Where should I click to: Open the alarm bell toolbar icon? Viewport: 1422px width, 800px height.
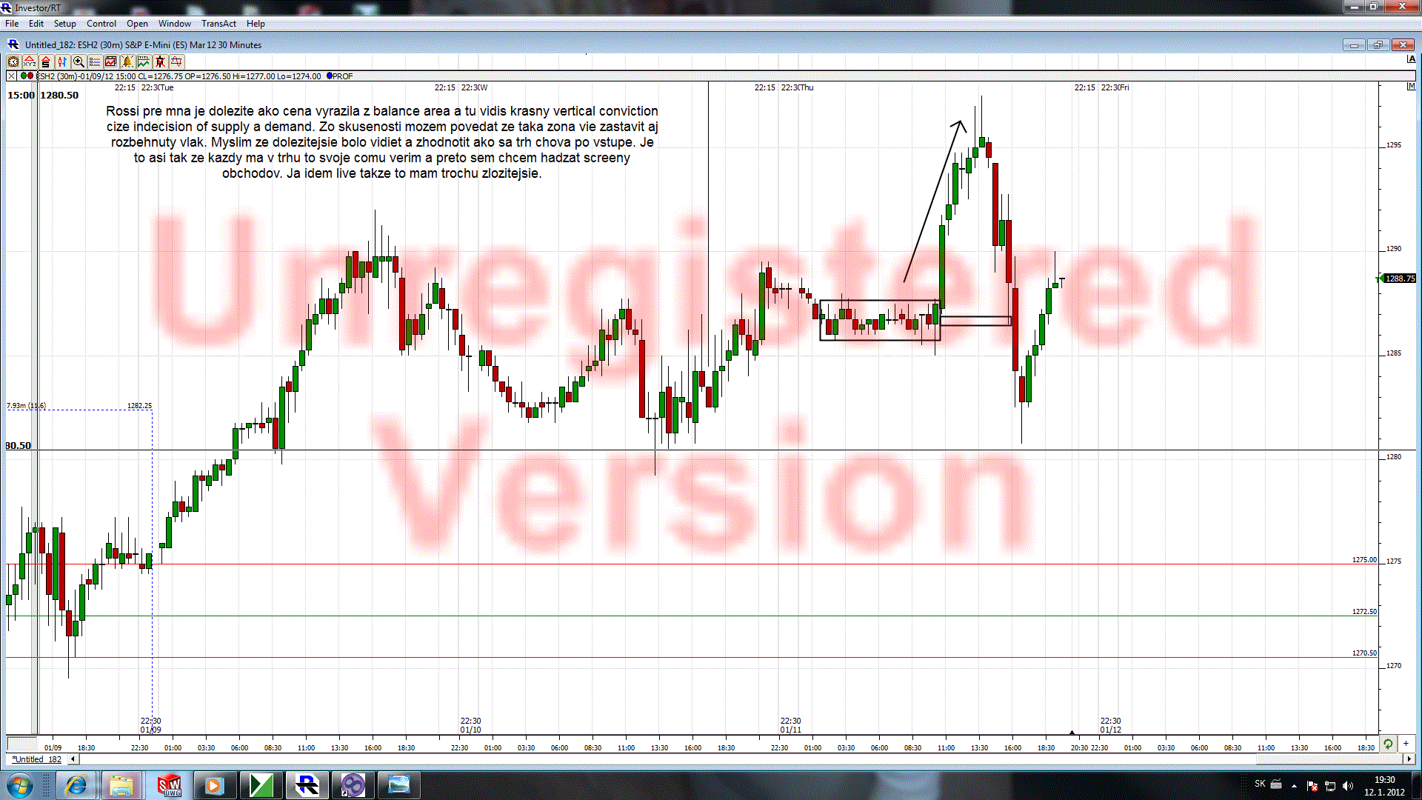point(127,61)
